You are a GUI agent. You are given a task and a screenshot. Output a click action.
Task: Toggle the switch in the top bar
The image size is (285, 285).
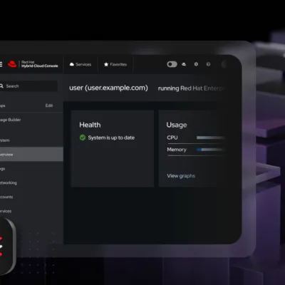click(172, 64)
